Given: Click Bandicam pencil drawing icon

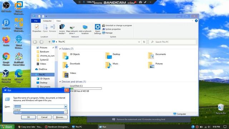Looking at the screenshot, I should tap(145, 2).
